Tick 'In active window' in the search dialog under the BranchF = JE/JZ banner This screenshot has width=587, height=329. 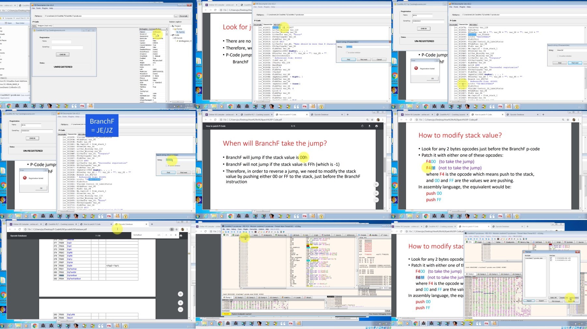167,166
